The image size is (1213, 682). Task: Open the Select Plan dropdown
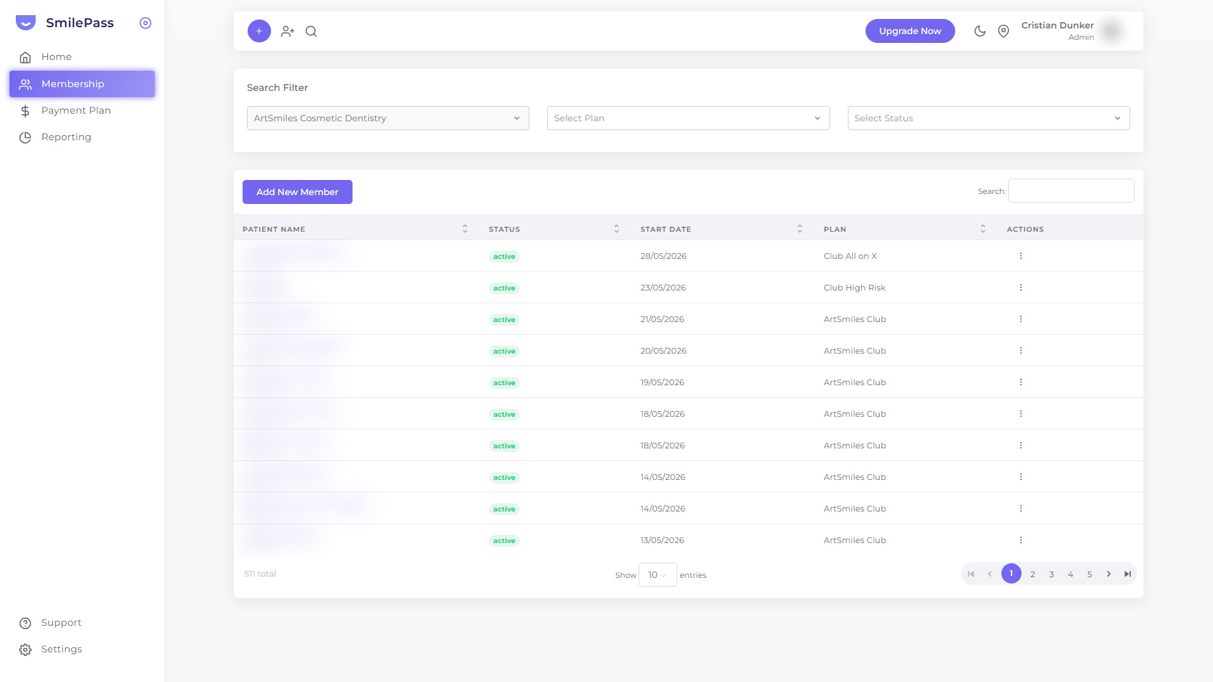[688, 118]
